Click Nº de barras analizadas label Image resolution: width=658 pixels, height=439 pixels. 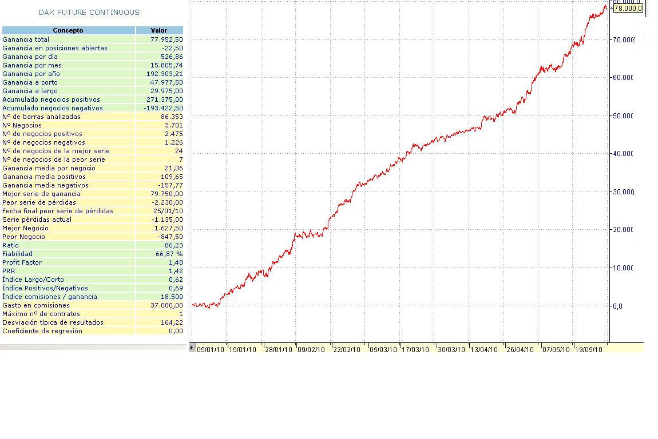[x=41, y=117]
